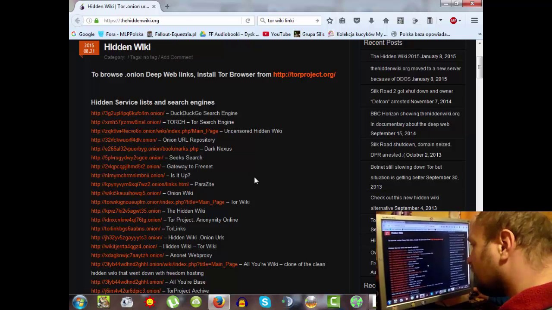Open 'Silk Road 2 got shut down' post
552x310 pixels.
pos(411,96)
